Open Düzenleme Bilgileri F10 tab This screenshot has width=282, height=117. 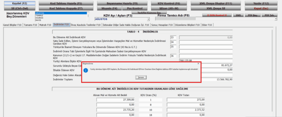coord(187,25)
